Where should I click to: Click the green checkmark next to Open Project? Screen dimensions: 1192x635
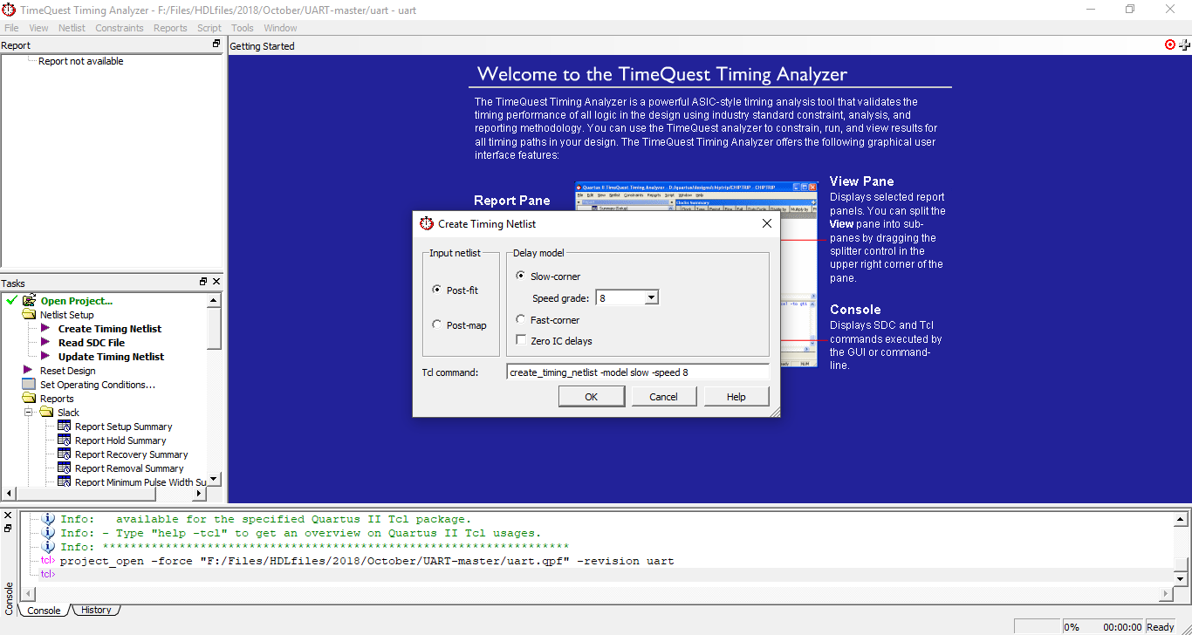(x=11, y=301)
